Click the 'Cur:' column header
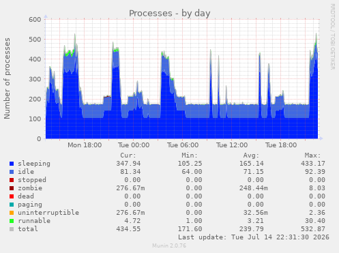The width and height of the screenshot is (339, 253). 128,155
